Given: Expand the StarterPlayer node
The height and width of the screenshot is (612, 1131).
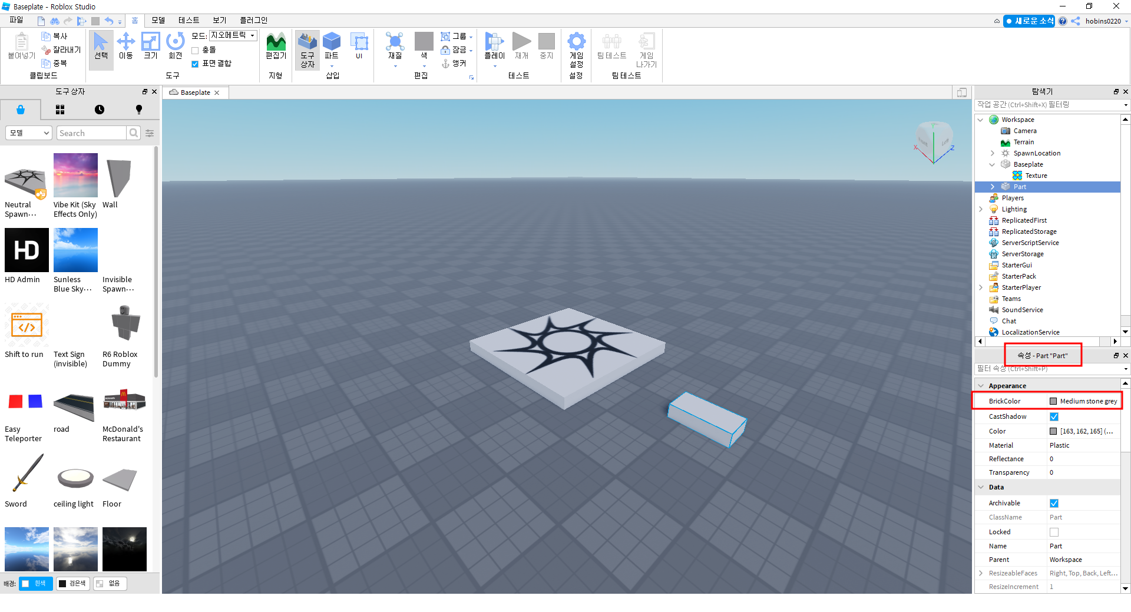Looking at the screenshot, I should [980, 287].
